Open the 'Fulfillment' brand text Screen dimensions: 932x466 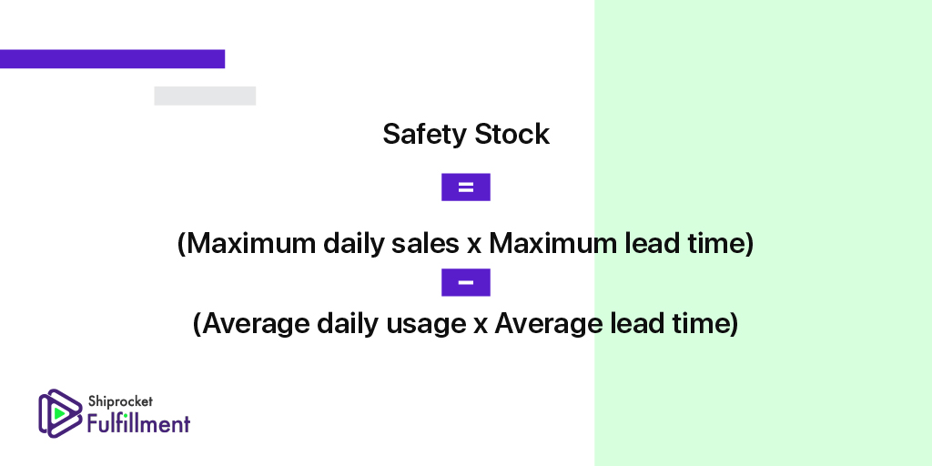tap(139, 423)
